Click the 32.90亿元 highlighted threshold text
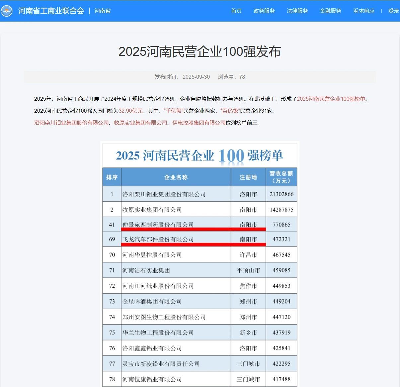The width and height of the screenshot is (400, 387). click(x=130, y=111)
